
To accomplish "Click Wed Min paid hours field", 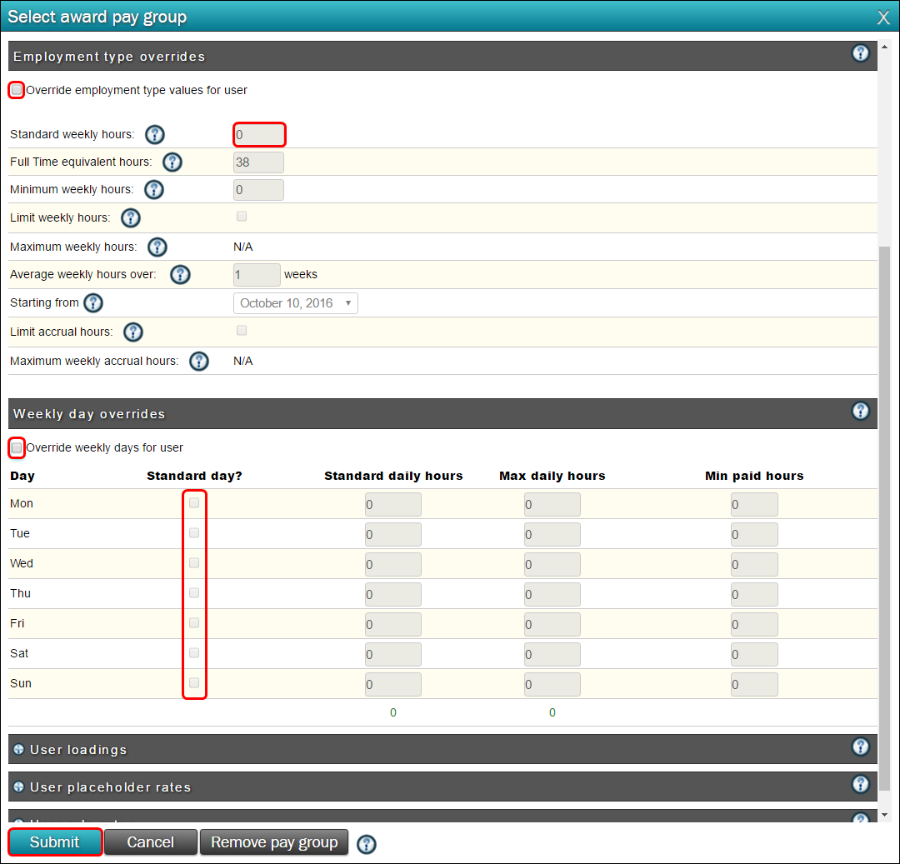I will [754, 565].
